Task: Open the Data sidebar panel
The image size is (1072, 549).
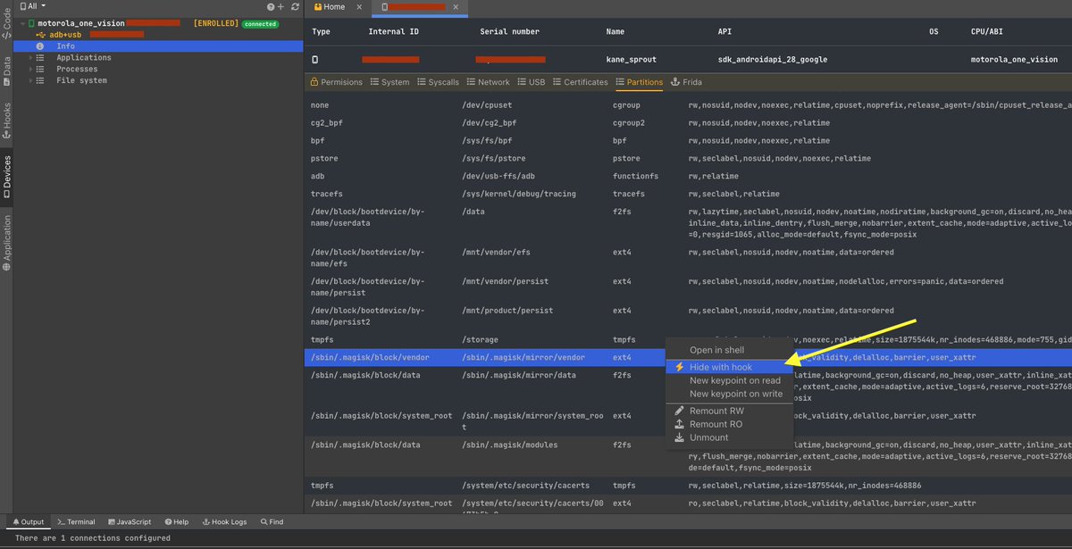Action: coord(6,71)
